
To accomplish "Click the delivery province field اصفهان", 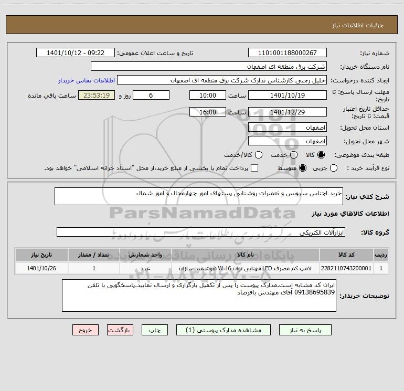I will [288, 128].
